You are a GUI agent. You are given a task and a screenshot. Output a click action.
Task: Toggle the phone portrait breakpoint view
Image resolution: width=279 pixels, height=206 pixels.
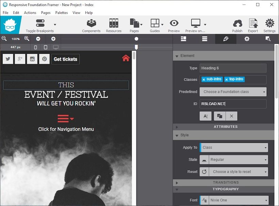tap(35, 48)
